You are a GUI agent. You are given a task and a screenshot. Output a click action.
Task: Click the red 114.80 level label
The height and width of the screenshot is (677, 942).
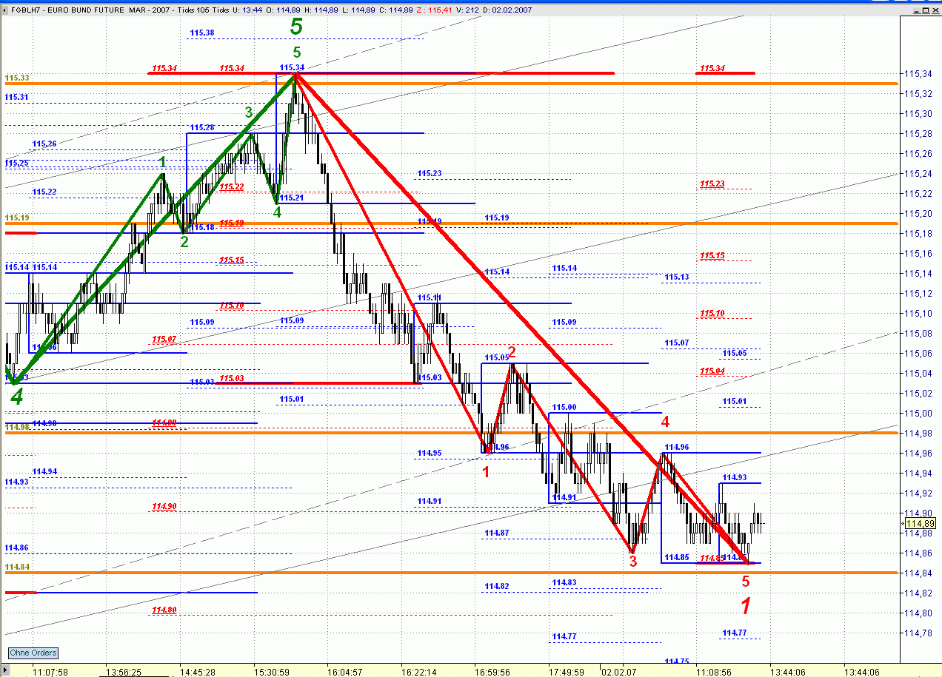pos(164,610)
